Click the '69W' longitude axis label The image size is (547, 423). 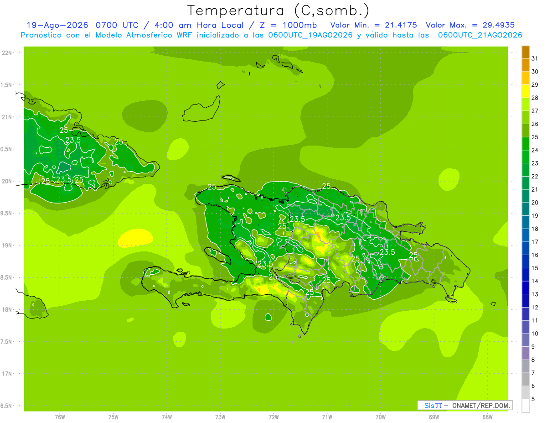(434, 417)
